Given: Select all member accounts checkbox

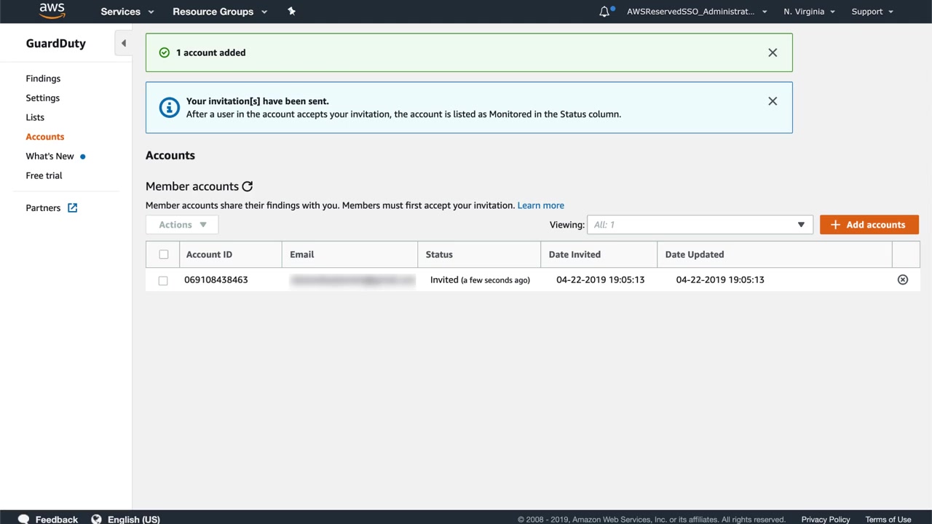Looking at the screenshot, I should point(163,255).
